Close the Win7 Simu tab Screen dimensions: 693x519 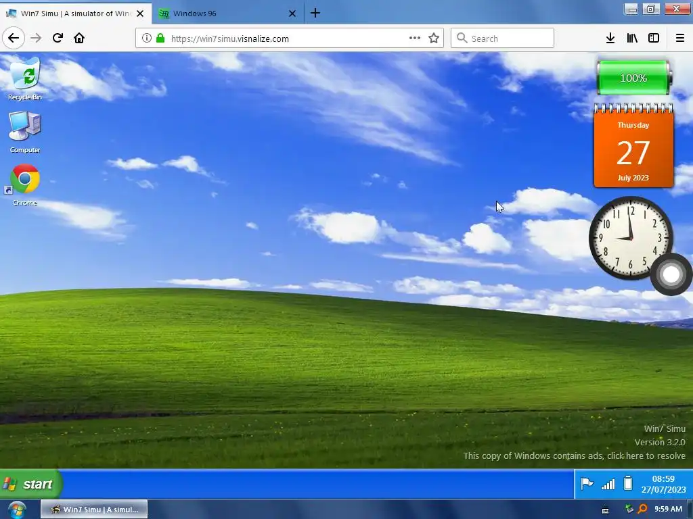pyautogui.click(x=140, y=14)
